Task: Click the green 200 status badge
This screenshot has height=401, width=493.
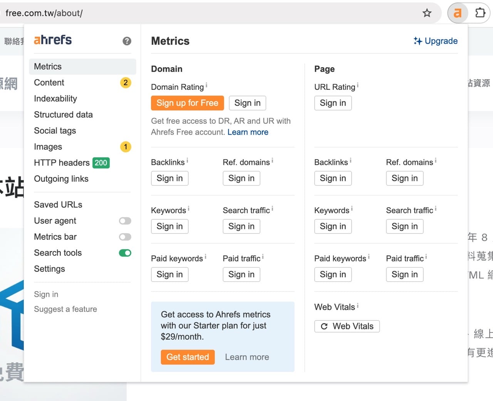Action: 101,163
